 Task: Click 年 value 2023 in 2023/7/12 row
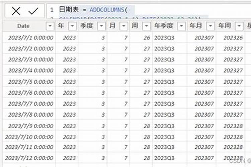tap(69, 158)
